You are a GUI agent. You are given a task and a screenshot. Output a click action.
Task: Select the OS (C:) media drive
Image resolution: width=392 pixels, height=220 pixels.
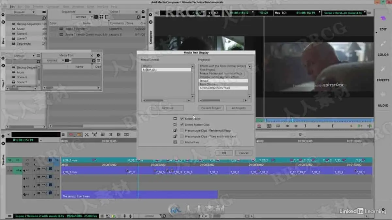tap(166, 66)
